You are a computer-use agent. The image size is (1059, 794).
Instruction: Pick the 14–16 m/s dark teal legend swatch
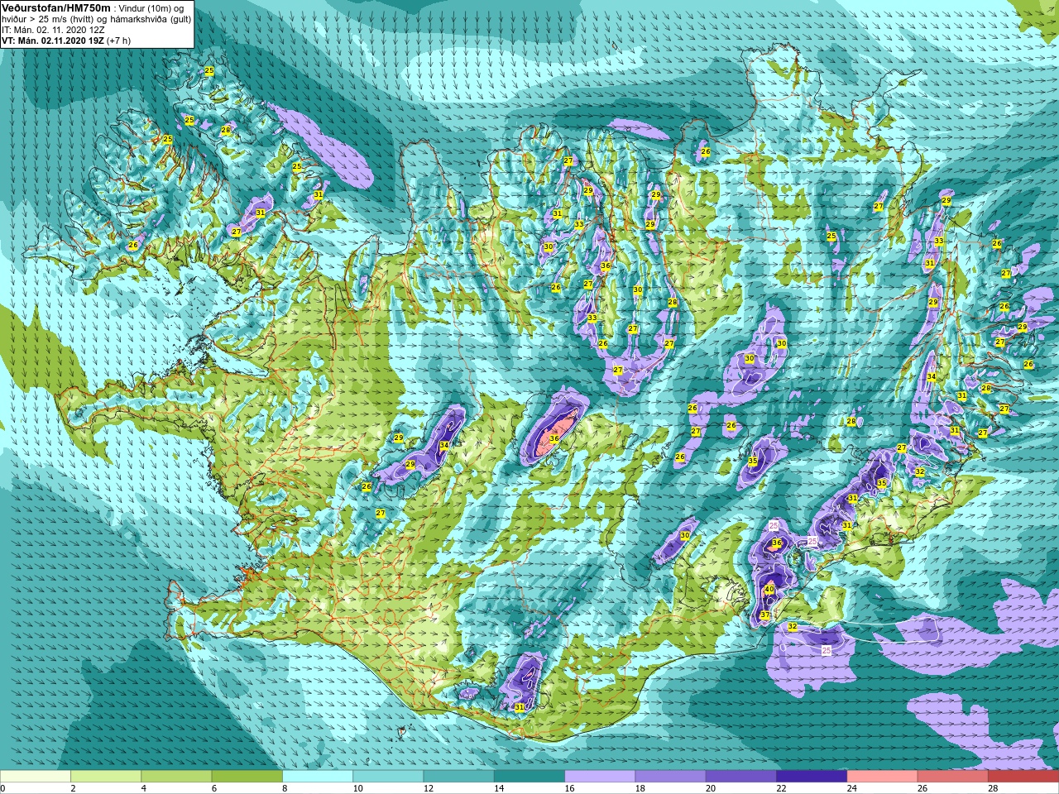pos(529,776)
